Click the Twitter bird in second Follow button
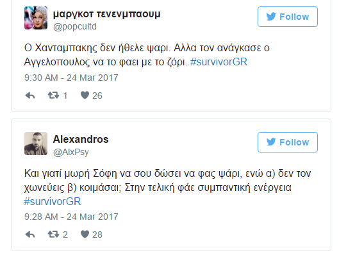The height and width of the screenshot is (255, 339). [271, 142]
